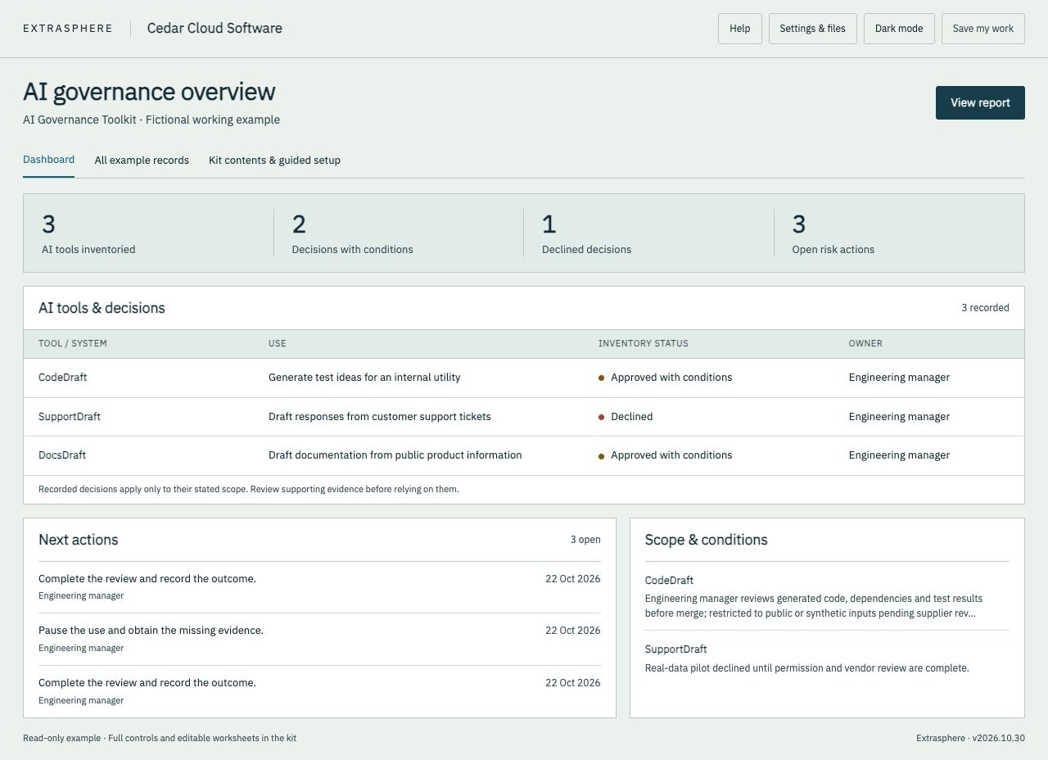Screen dimensions: 1048x760
Task: Select the Decisions with conditions stat
Action: [x=399, y=233]
